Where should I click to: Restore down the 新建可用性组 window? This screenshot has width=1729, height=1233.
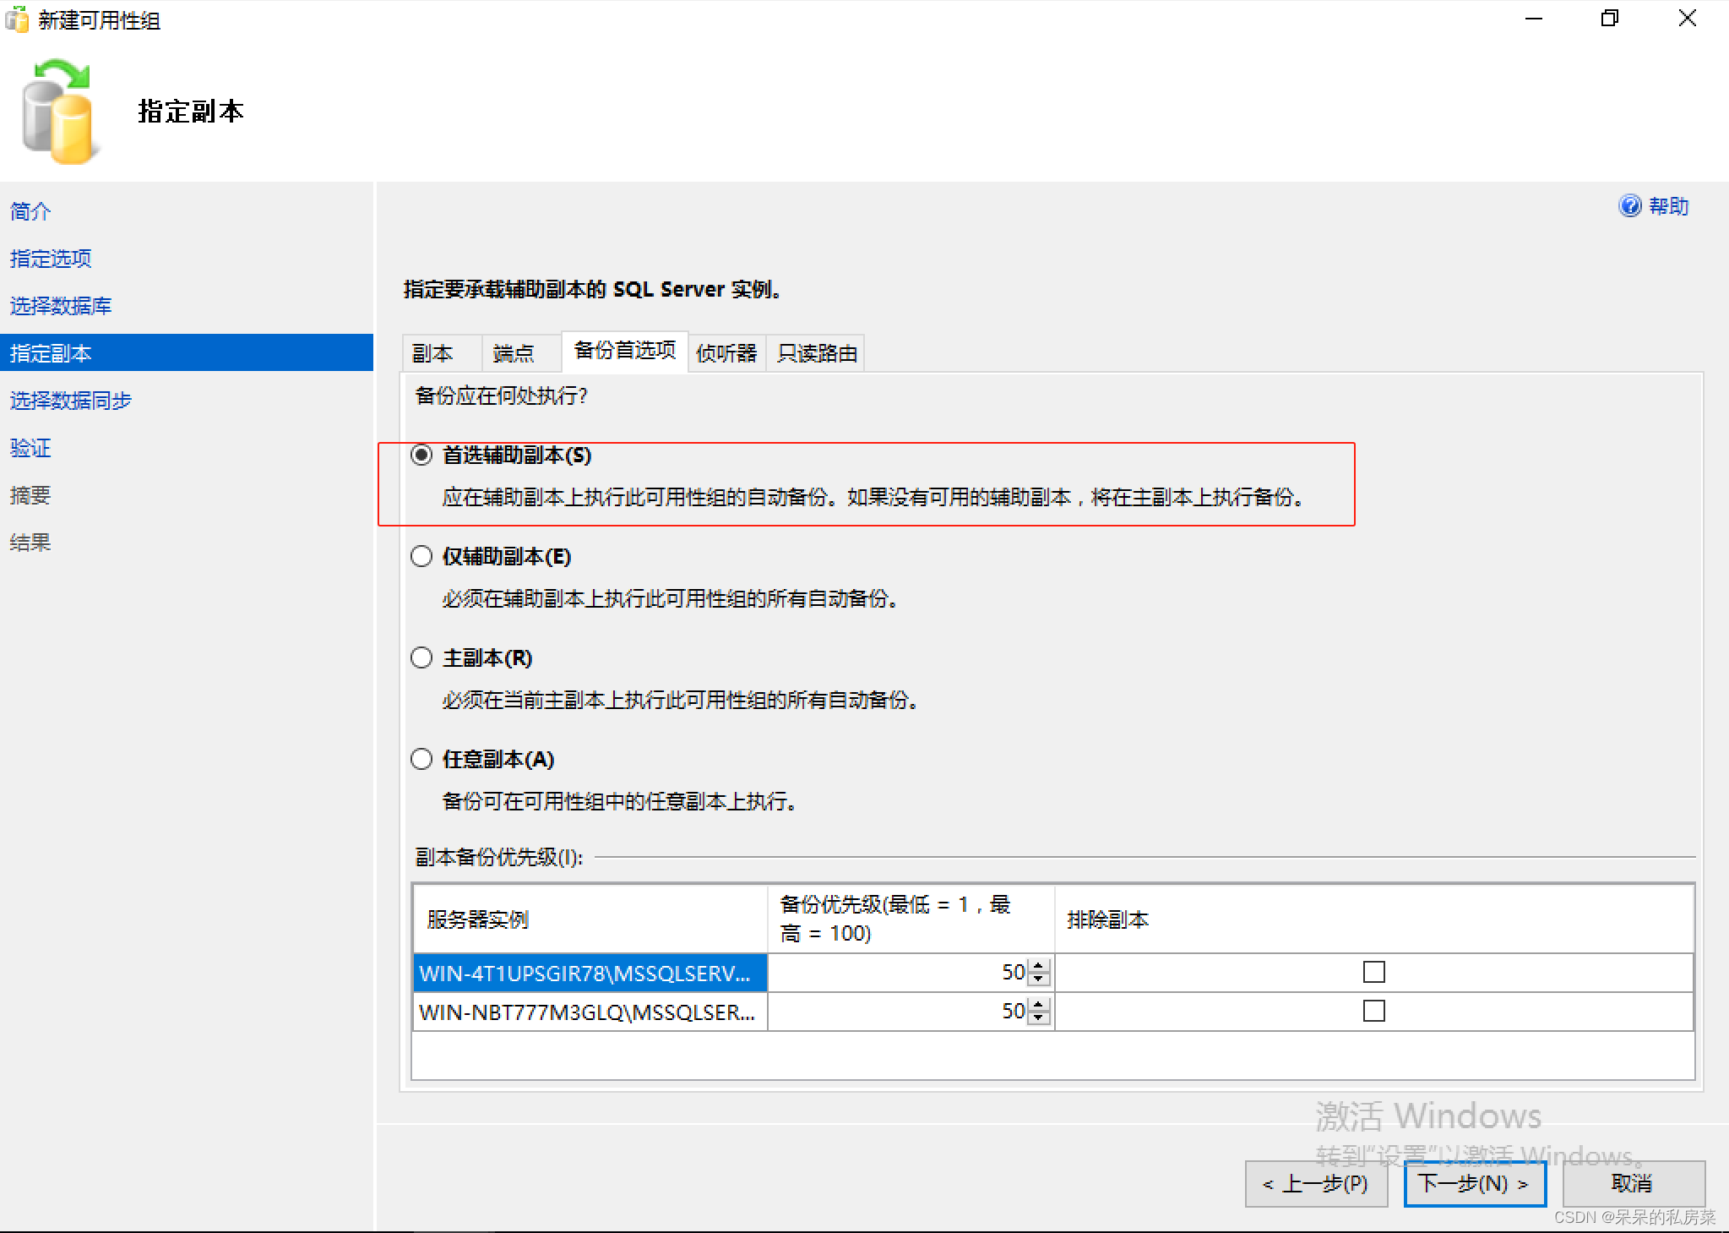1610,19
